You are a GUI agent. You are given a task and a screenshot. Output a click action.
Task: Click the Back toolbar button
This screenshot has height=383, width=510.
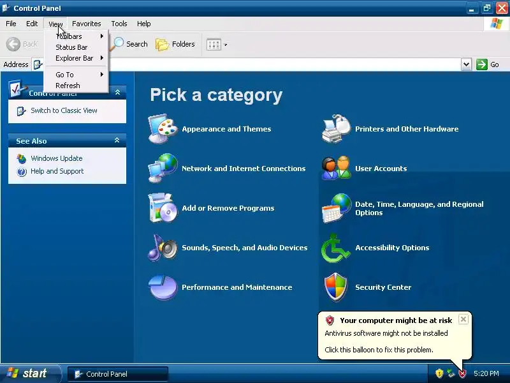(x=22, y=44)
